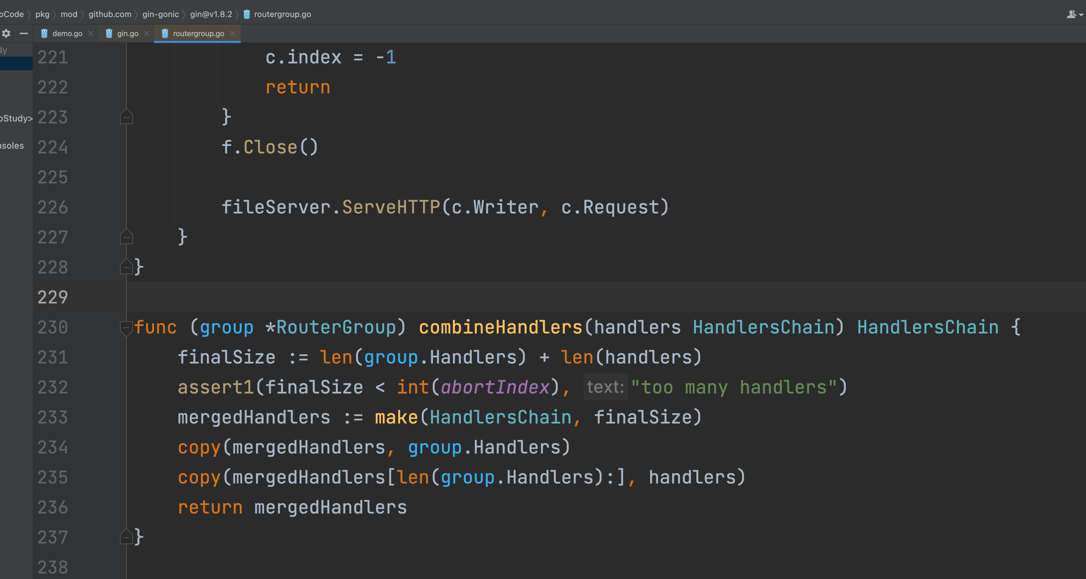Click gopher icon beside routergroup.go breadcrumb
This screenshot has width=1086, height=579.
tap(247, 14)
